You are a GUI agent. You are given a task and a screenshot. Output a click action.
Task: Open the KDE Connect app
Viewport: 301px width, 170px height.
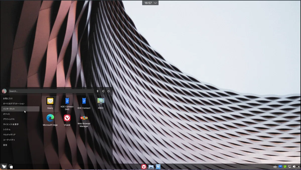click(84, 103)
